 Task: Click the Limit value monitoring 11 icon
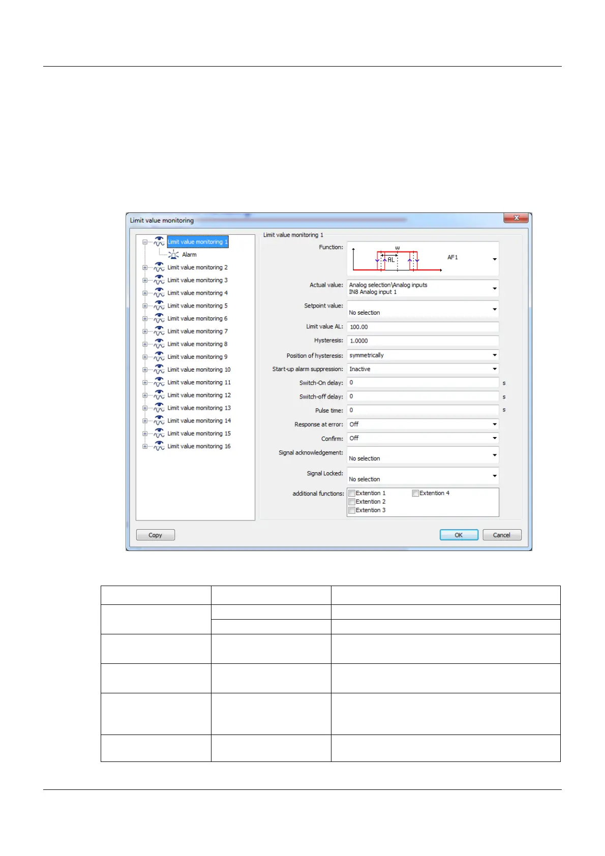pyautogui.click(x=159, y=382)
